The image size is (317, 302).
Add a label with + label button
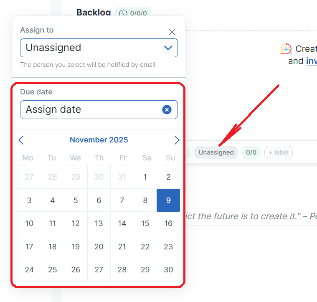(279, 152)
